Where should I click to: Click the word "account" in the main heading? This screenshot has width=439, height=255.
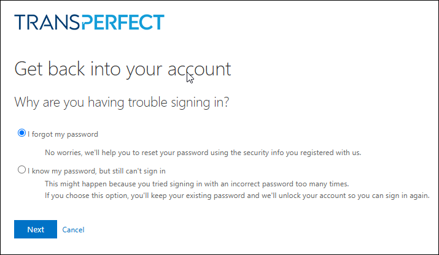tap(199, 69)
